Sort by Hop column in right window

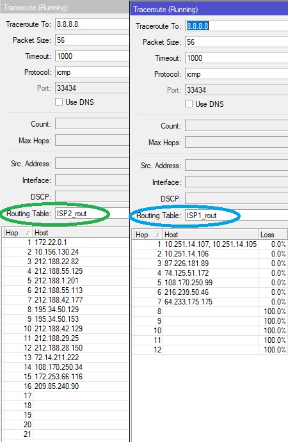click(148, 235)
